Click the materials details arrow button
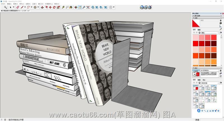Screen dimensions: 224x121 [x=221, y=33]
